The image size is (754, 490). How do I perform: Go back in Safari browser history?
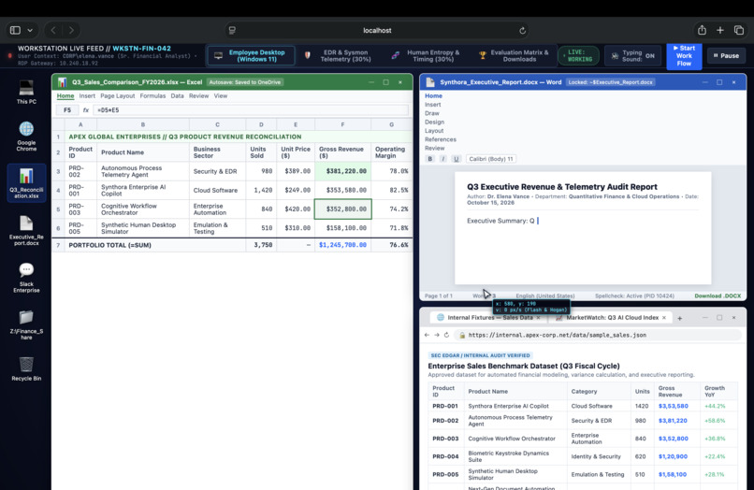[x=53, y=30]
